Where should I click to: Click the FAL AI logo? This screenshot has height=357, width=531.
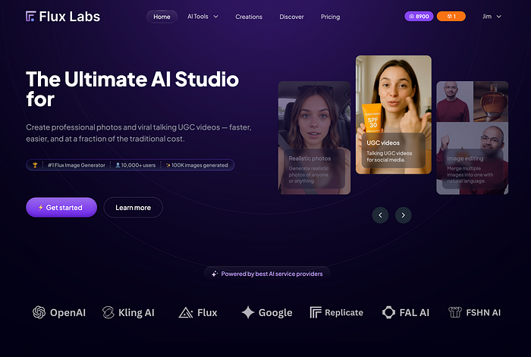pyautogui.click(x=406, y=312)
